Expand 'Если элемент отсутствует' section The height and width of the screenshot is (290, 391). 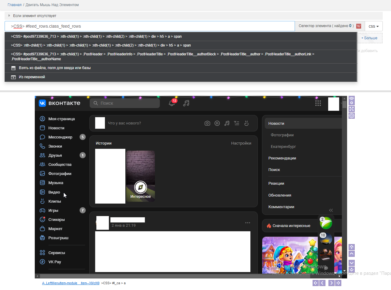[34, 16]
